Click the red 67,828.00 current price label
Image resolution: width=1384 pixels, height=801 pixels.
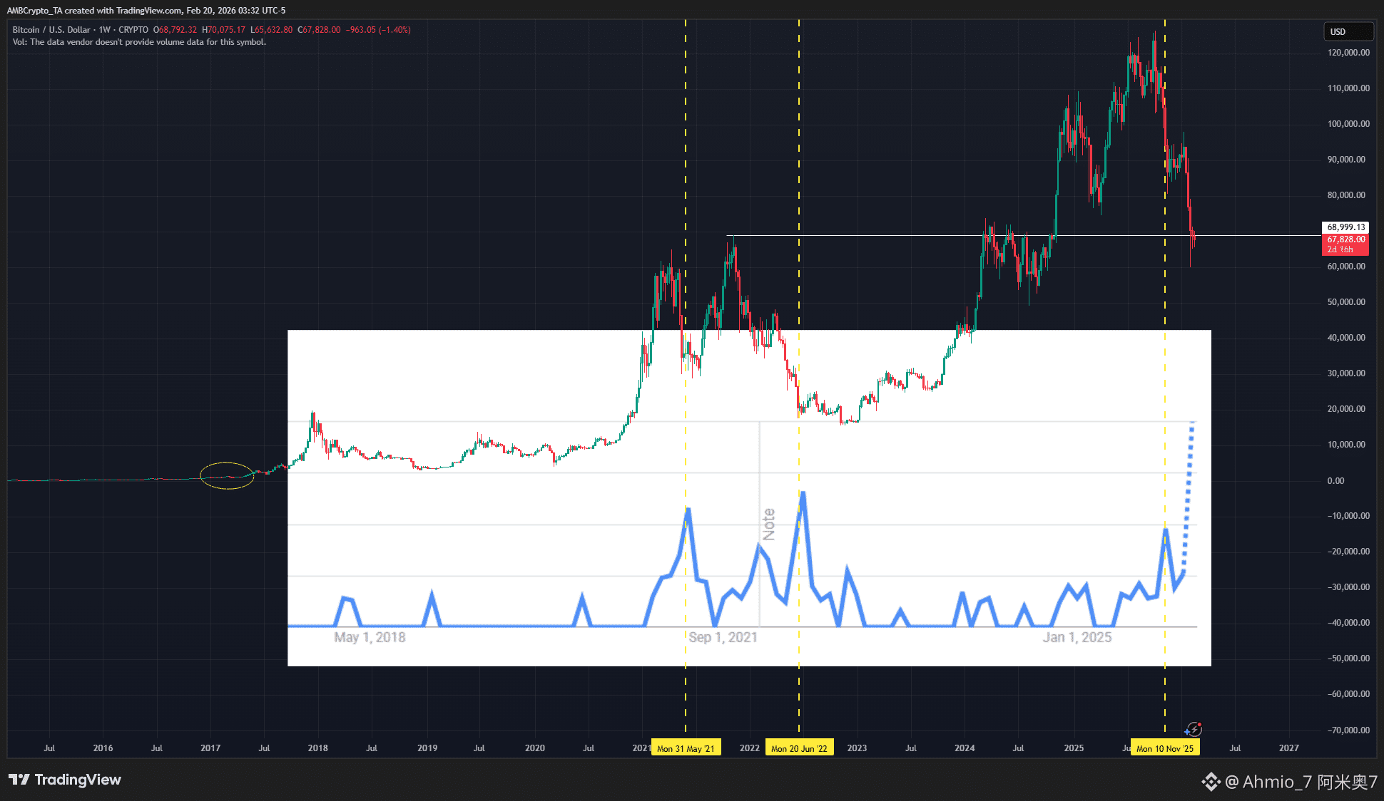(x=1345, y=239)
